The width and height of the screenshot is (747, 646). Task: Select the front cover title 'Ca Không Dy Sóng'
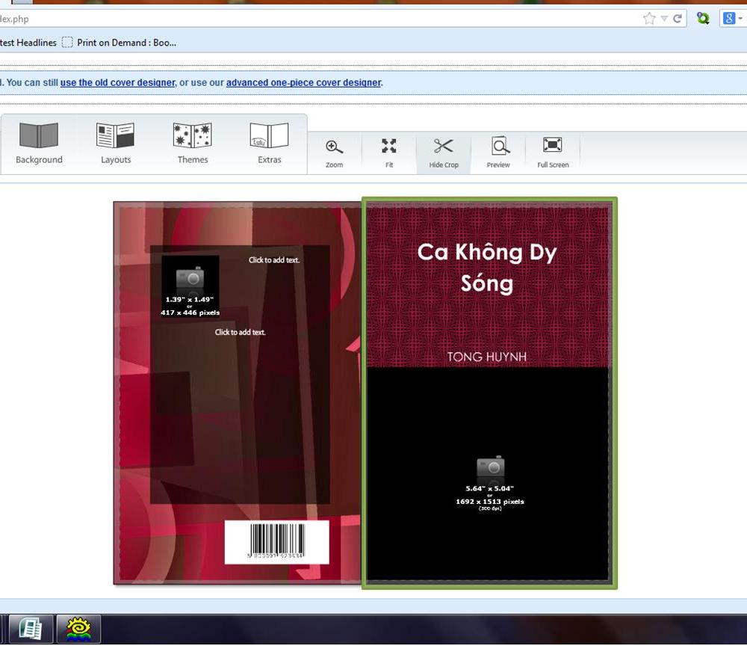point(487,267)
